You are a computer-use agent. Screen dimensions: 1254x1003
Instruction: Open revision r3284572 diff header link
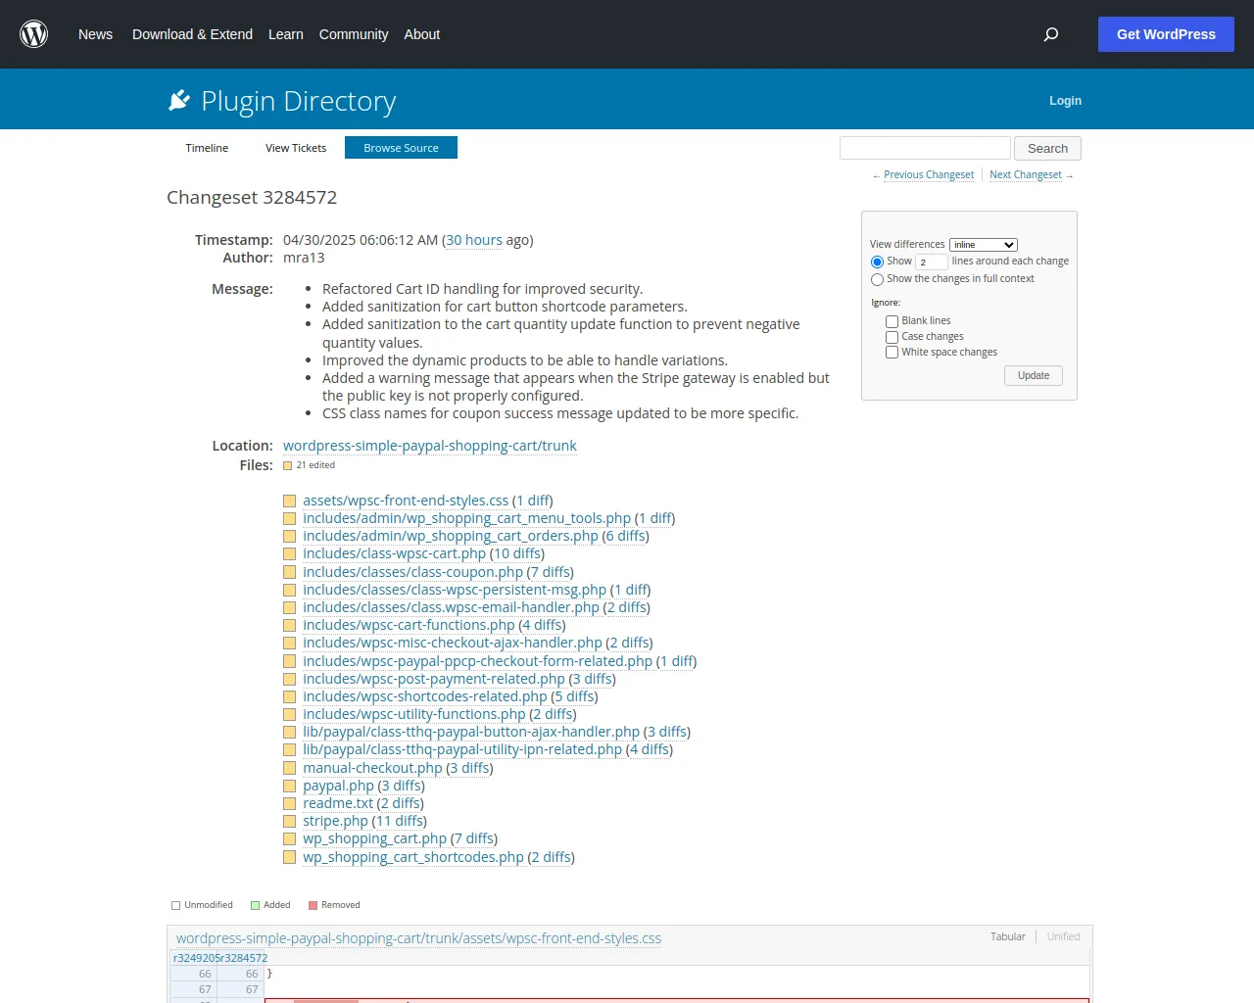[243, 958]
